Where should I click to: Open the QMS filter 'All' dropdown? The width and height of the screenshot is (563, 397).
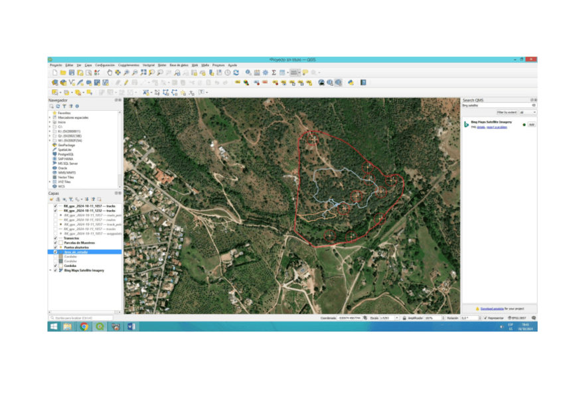tap(526, 113)
